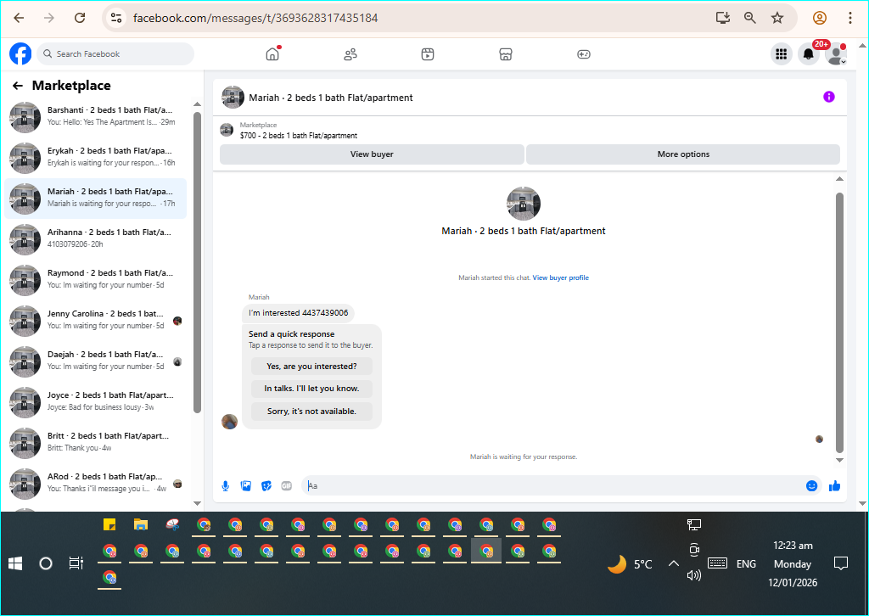Open the Gaming controller icon

click(x=584, y=53)
